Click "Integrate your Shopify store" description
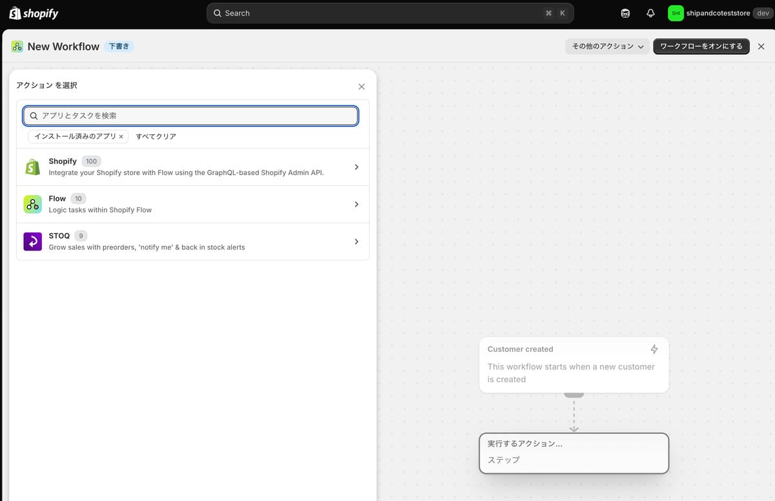The width and height of the screenshot is (775, 501). point(186,172)
